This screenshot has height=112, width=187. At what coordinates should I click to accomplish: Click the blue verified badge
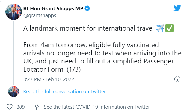click(x=87, y=8)
